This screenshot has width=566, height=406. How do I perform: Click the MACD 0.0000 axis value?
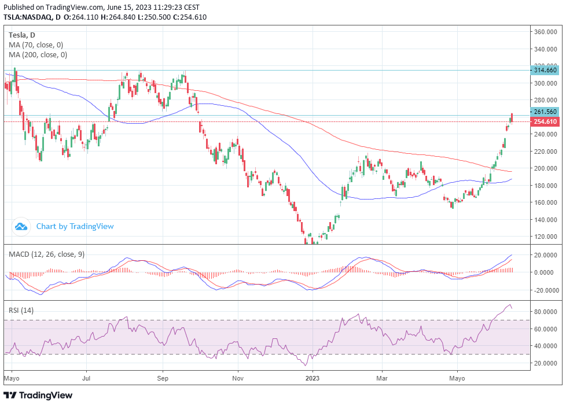(x=544, y=272)
